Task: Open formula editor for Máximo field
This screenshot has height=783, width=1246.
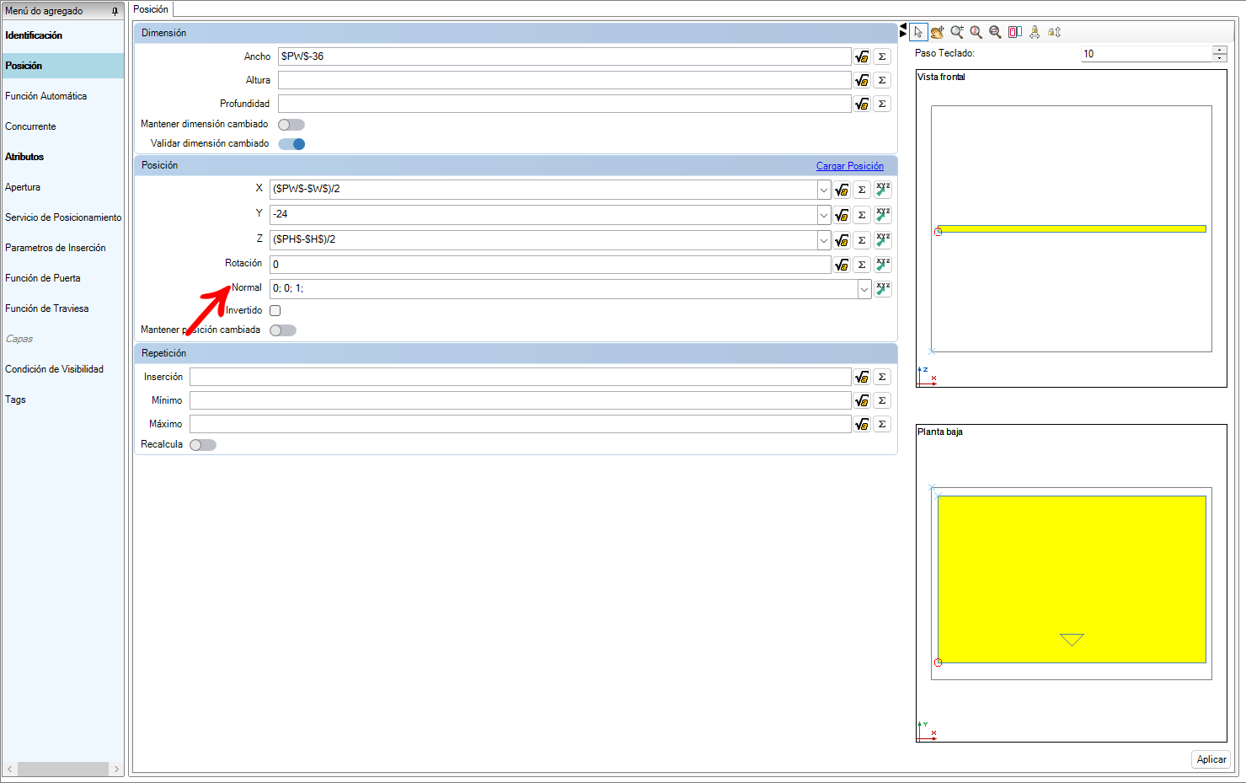Action: [x=862, y=424]
